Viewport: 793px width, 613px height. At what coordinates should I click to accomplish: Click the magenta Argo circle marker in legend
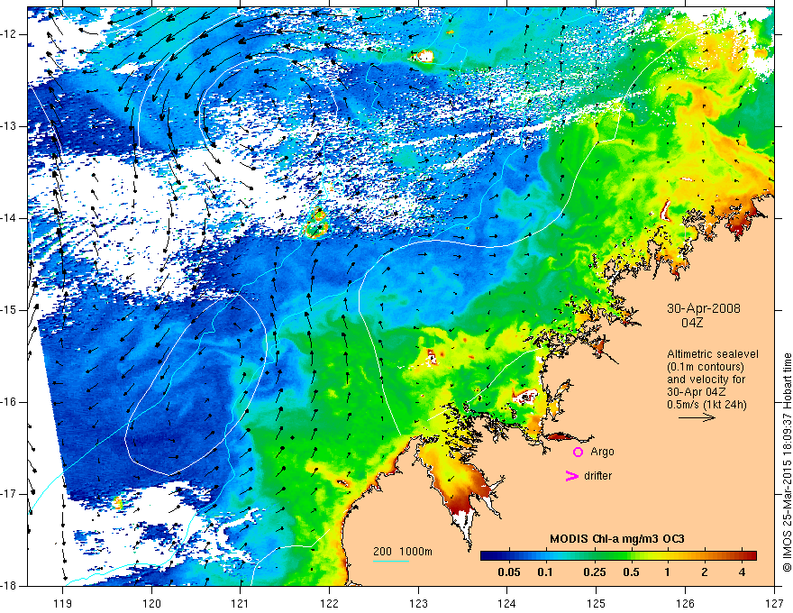tap(578, 452)
